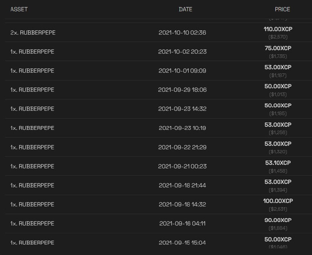This screenshot has height=255, width=312.
Task: Select the 100.00XCP price value
Action: coord(278,201)
